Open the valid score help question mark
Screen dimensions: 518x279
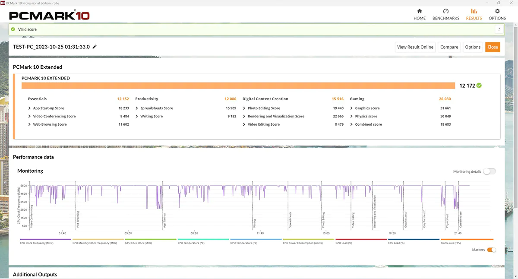coord(499,29)
